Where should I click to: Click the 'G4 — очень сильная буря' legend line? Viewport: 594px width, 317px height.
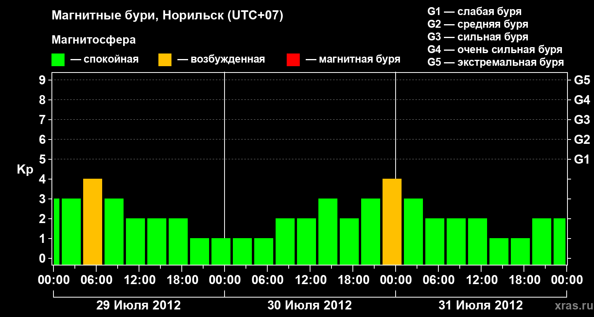click(495, 50)
